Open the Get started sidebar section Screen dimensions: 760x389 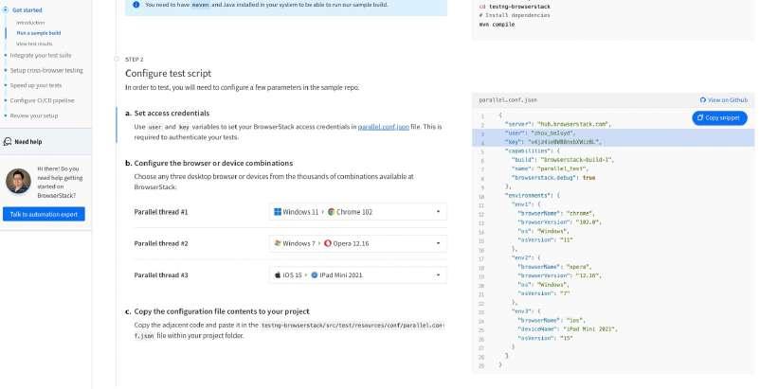[27, 9]
